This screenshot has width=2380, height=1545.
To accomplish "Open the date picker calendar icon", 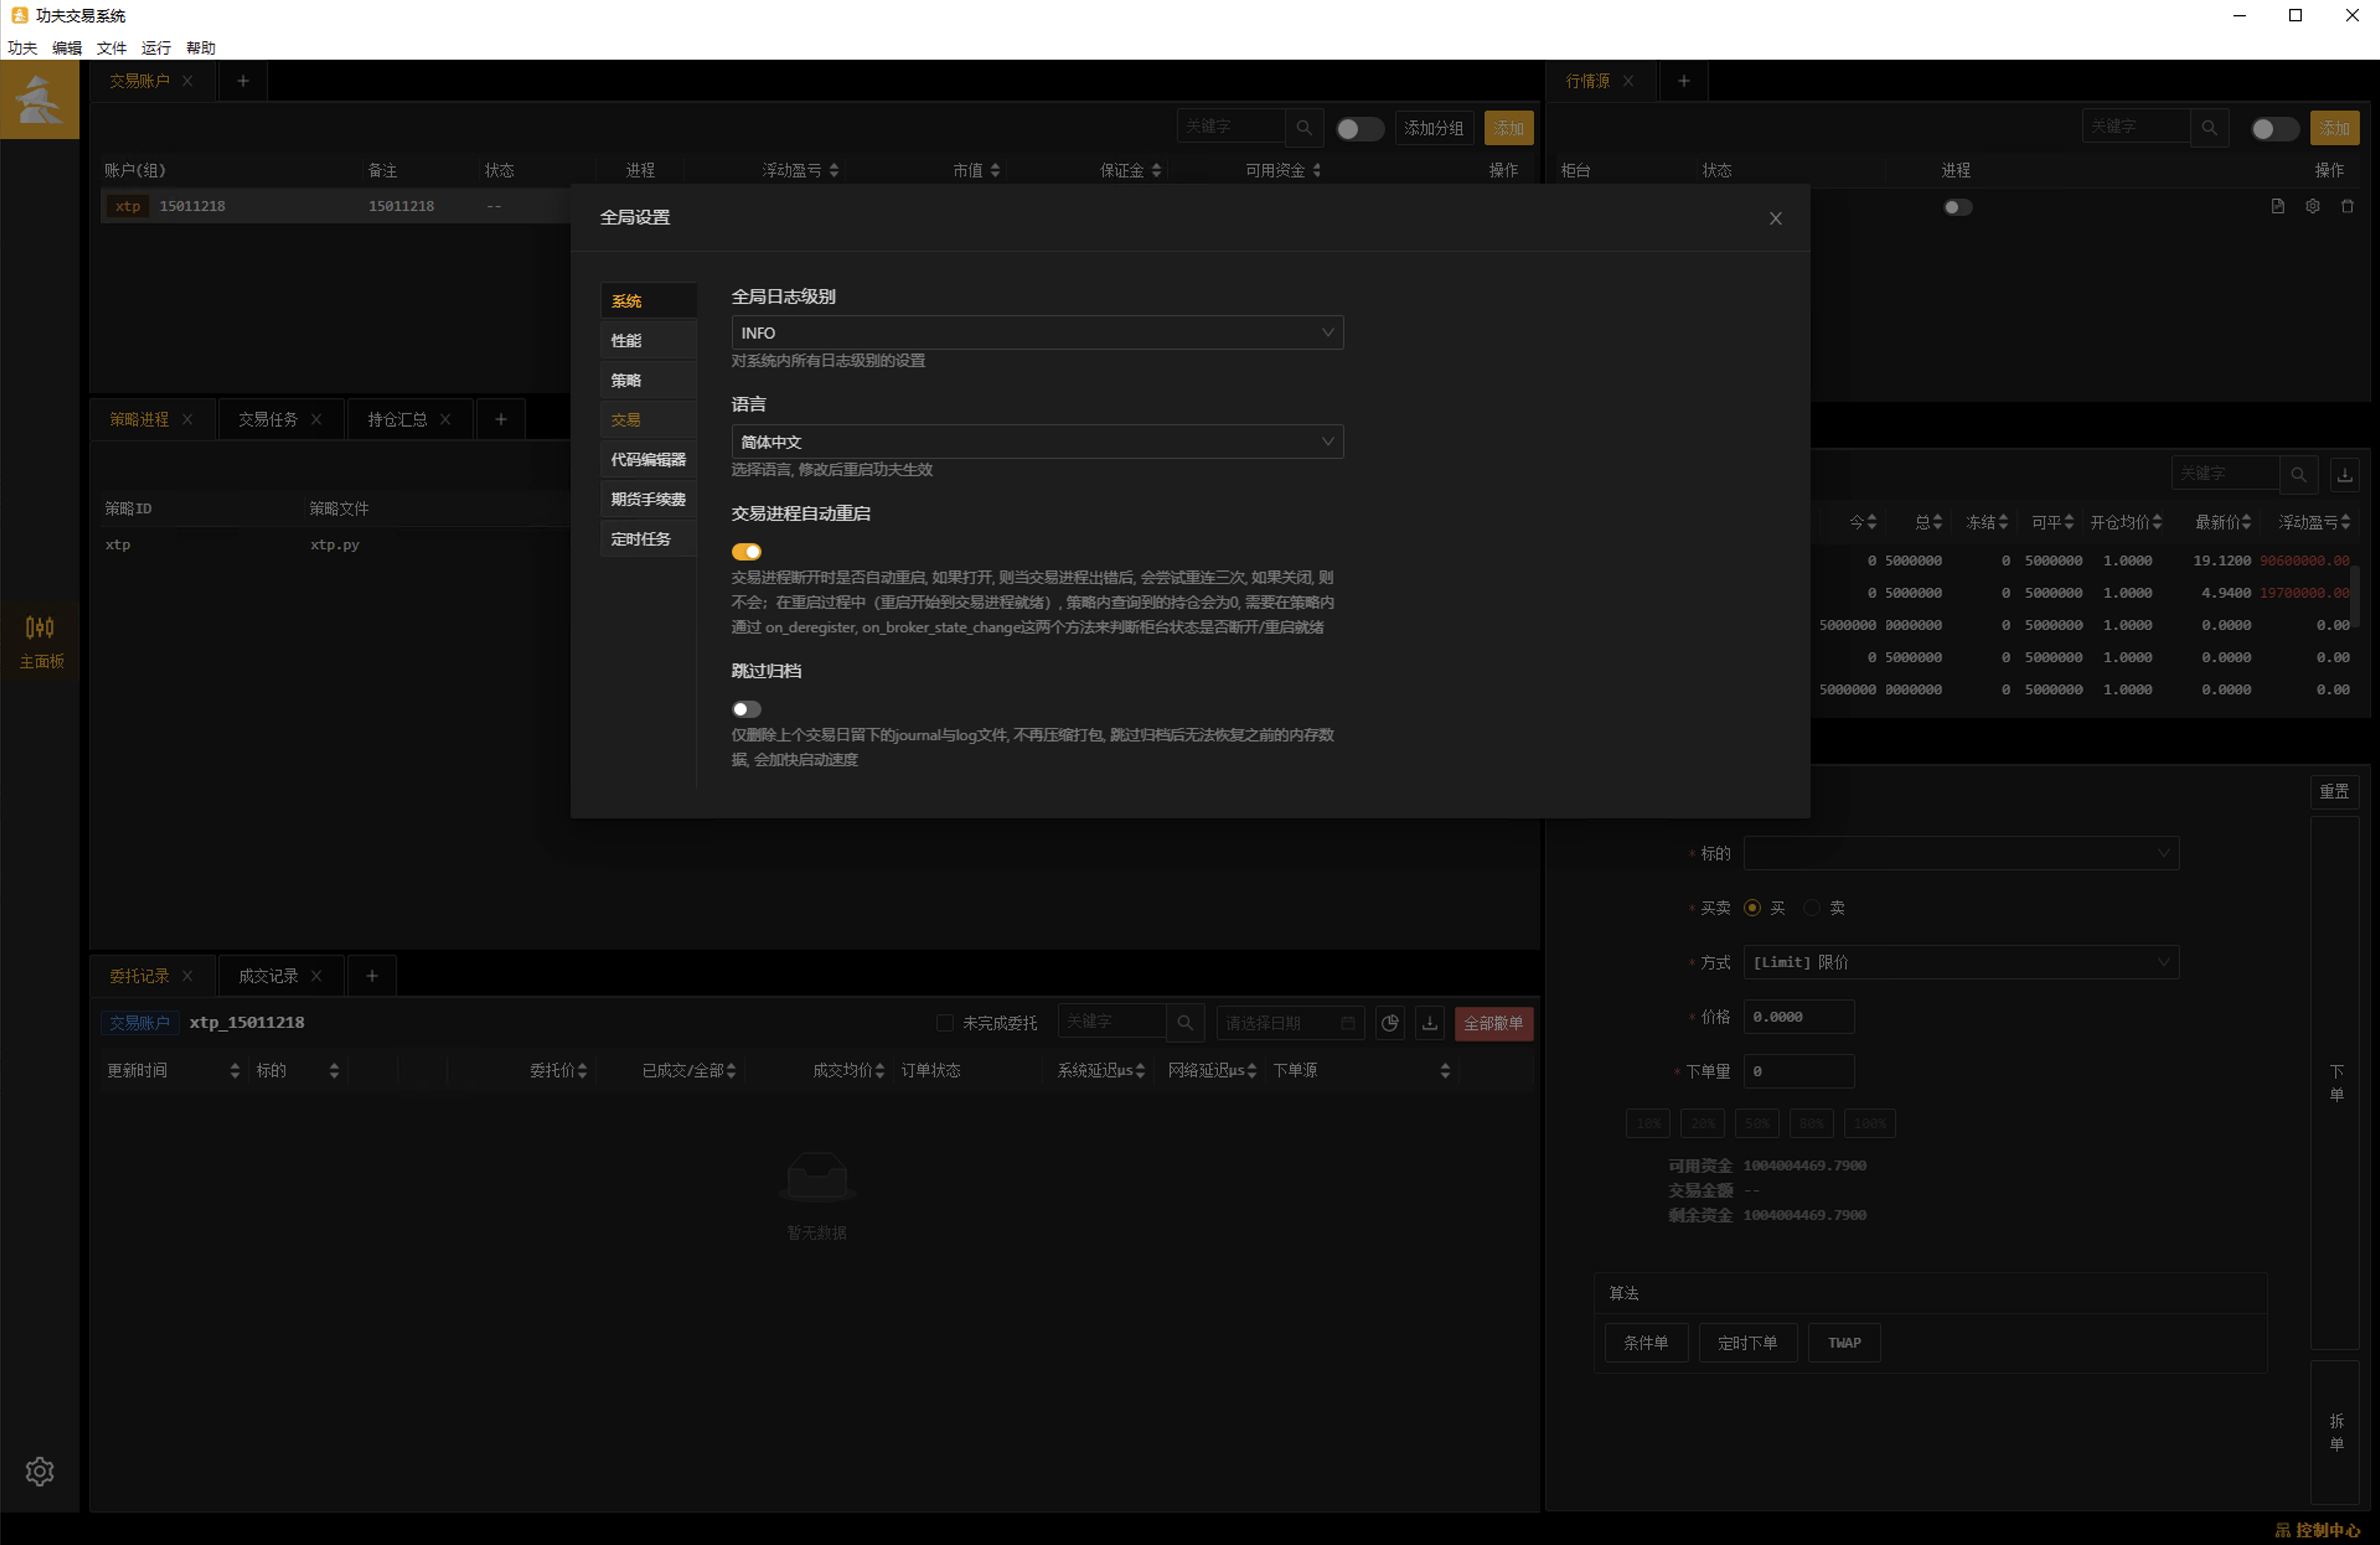I will pos(1347,1022).
